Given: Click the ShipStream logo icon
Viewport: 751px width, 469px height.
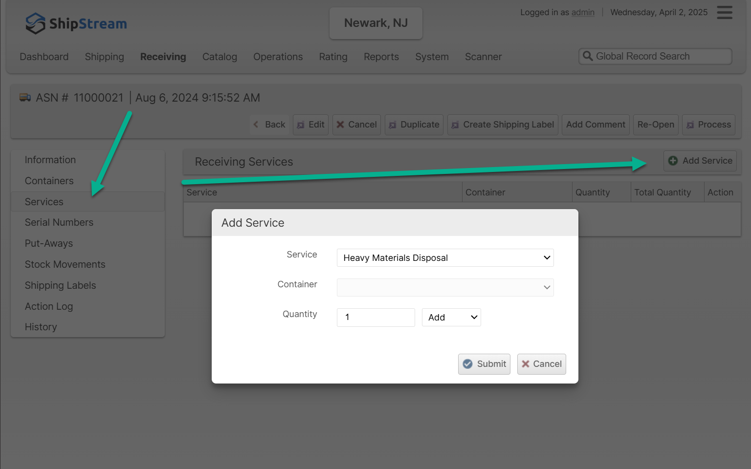Looking at the screenshot, I should 35,23.
